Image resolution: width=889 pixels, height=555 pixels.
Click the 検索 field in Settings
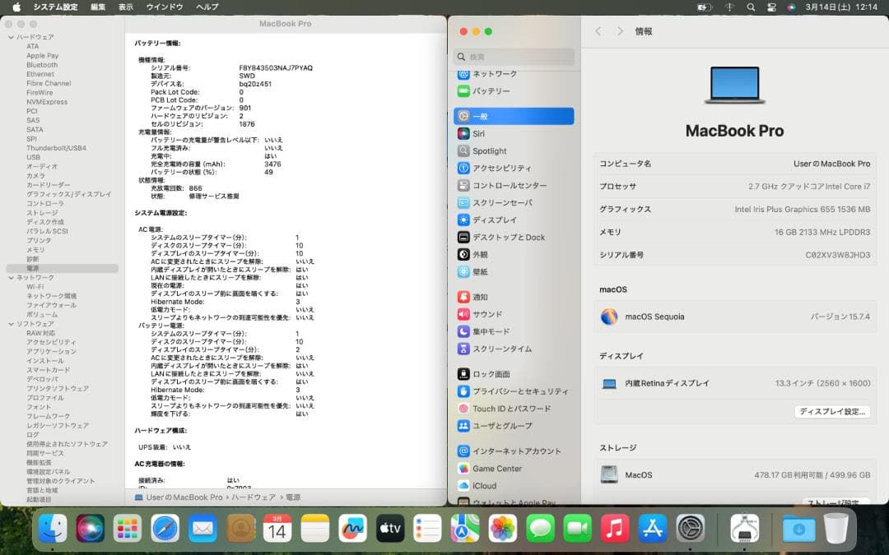[x=514, y=57]
